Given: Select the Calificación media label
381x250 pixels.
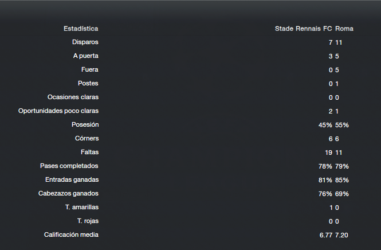Looking at the screenshot, I should click(x=71, y=235).
